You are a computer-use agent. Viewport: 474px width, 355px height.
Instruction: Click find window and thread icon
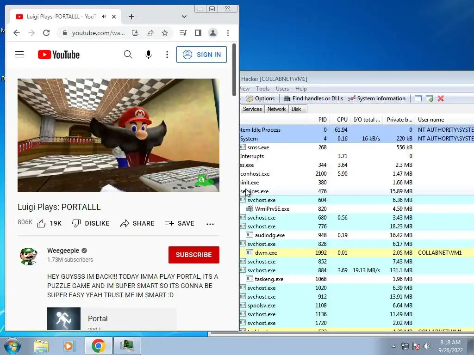tap(429, 98)
